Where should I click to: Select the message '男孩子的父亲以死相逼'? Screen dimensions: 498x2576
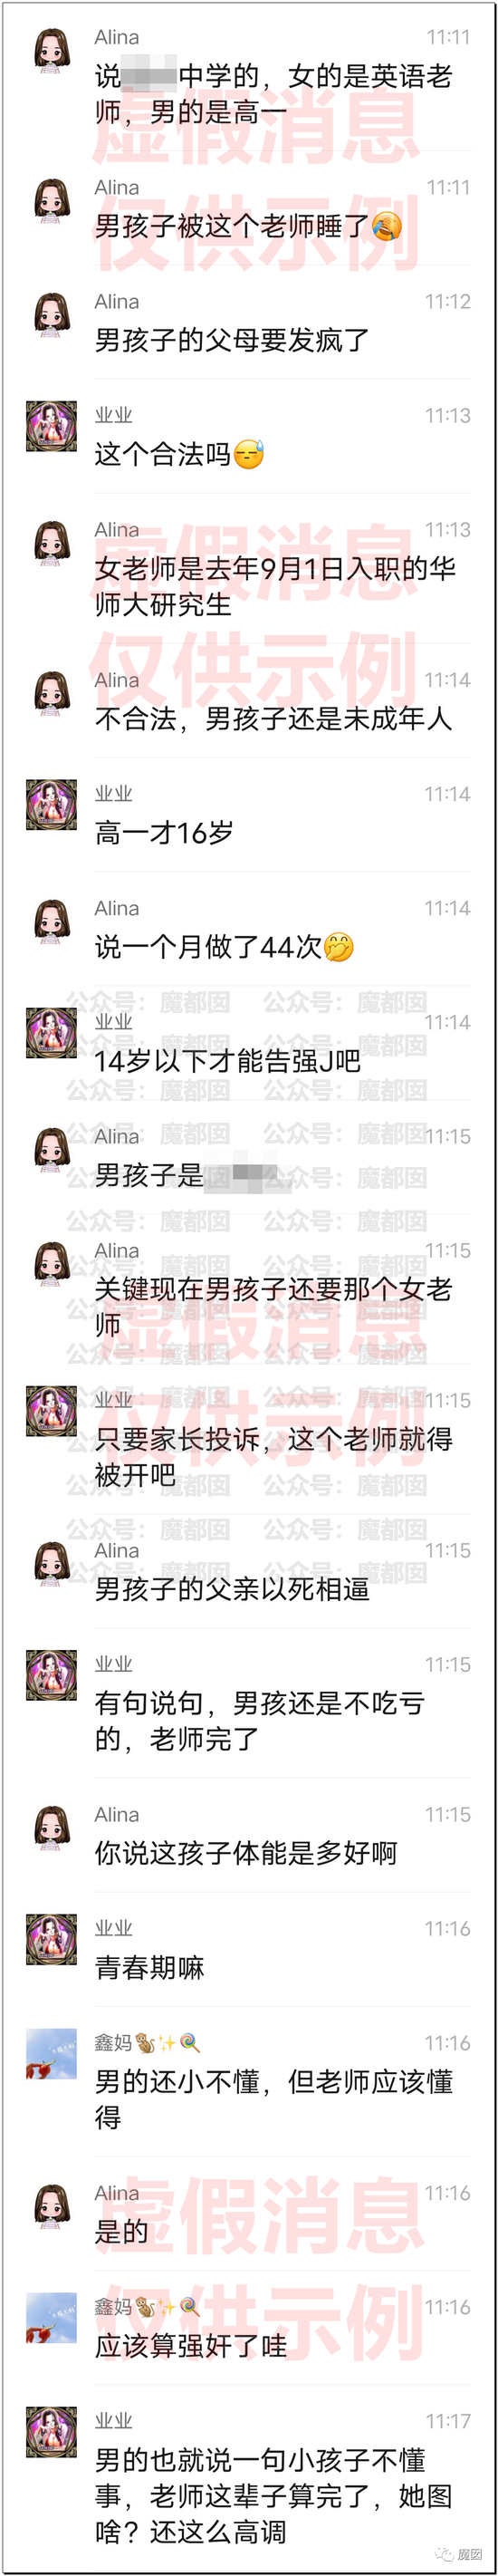232,1589
